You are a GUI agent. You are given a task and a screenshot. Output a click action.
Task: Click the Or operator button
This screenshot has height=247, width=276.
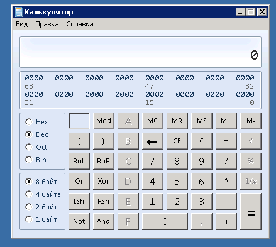click(79, 181)
